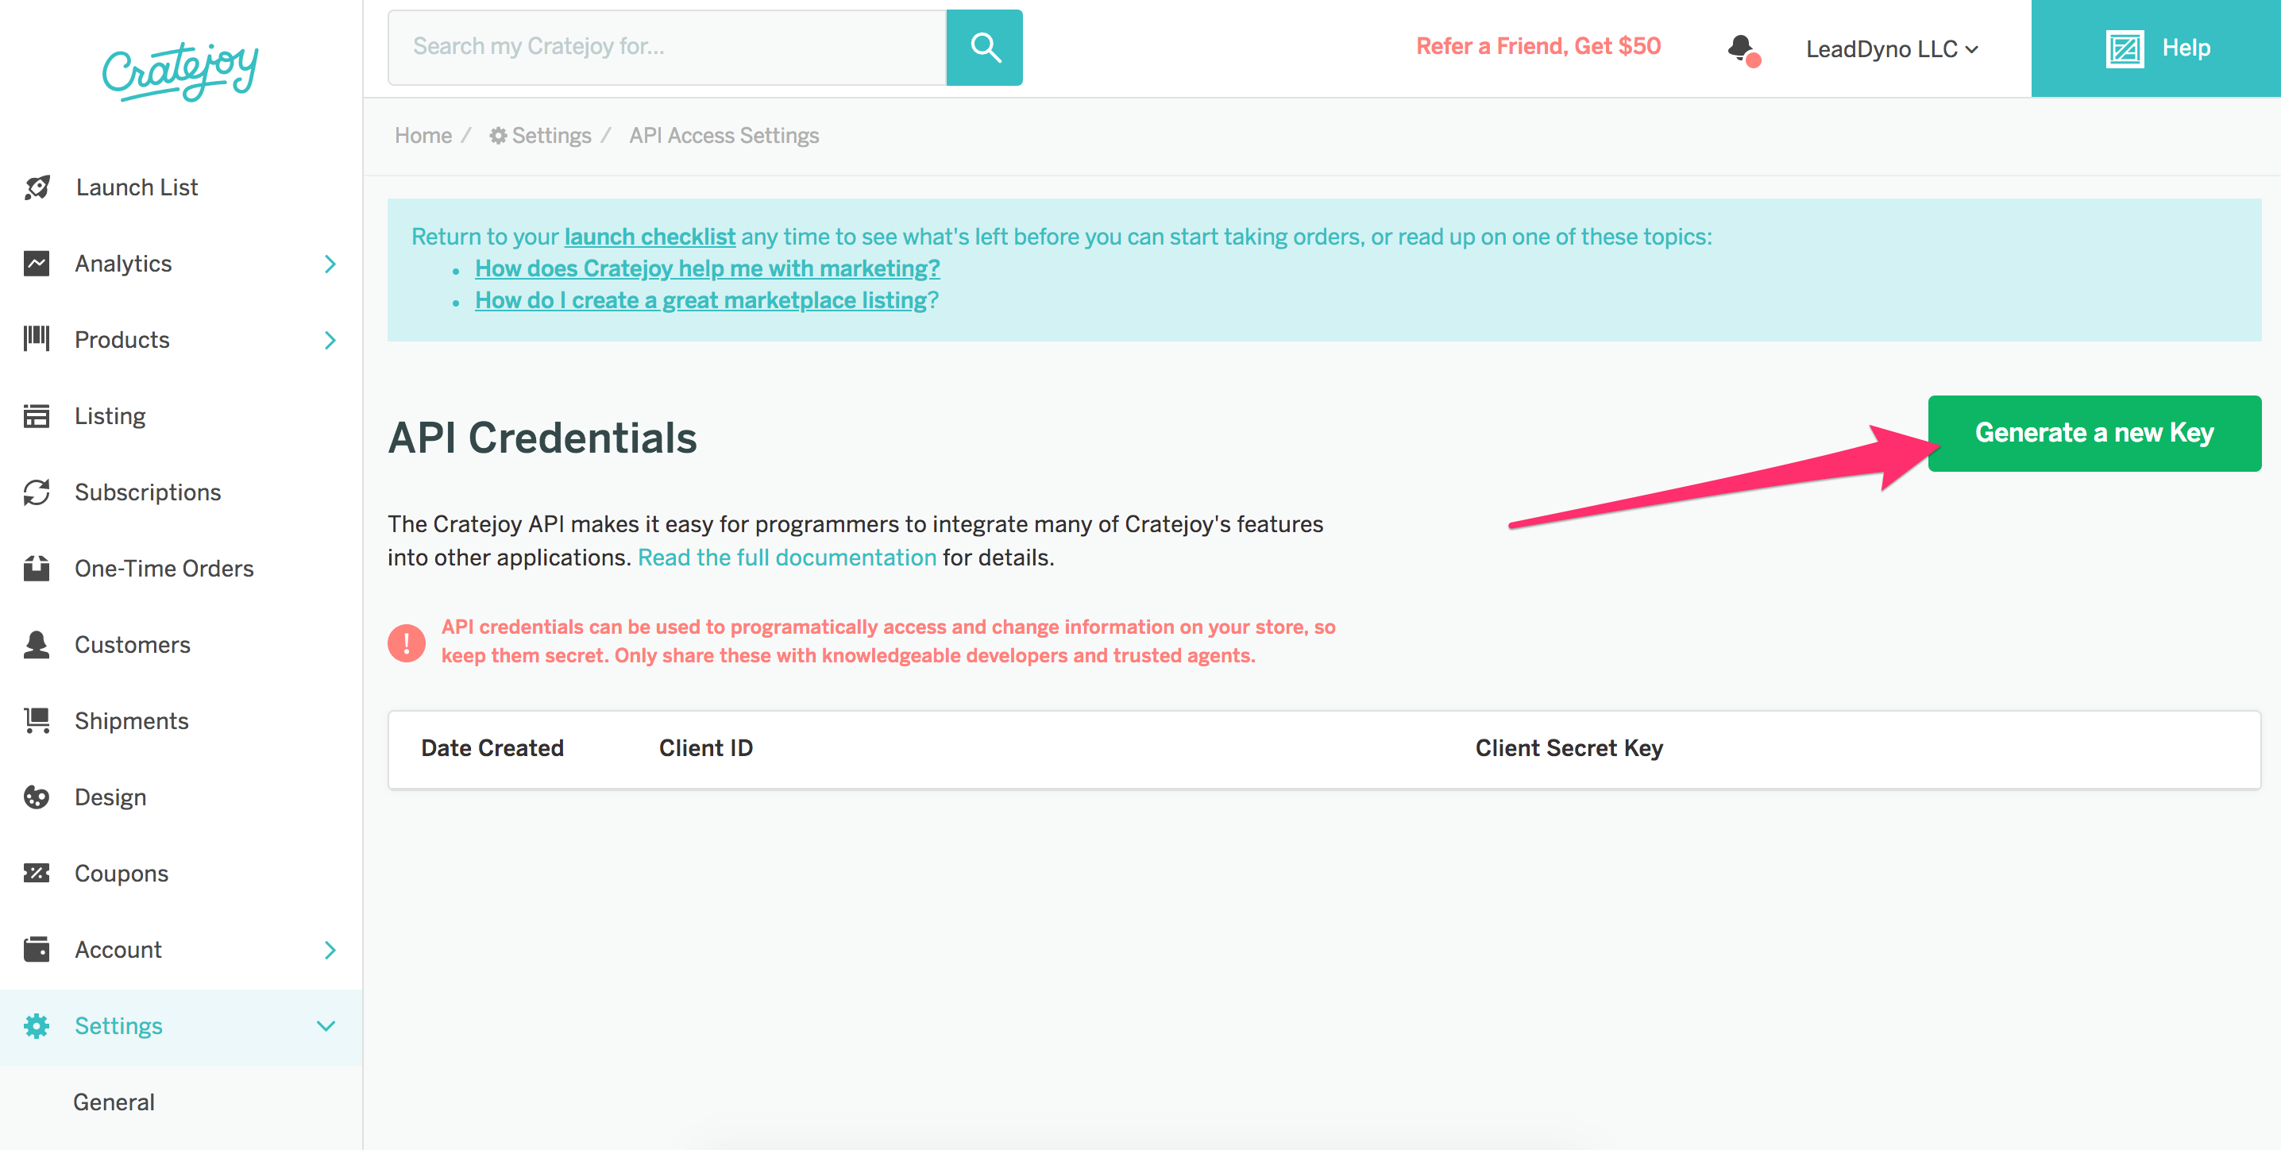Open Subscriptions in sidebar
Viewport: 2281px width, 1150px height.
coord(148,492)
